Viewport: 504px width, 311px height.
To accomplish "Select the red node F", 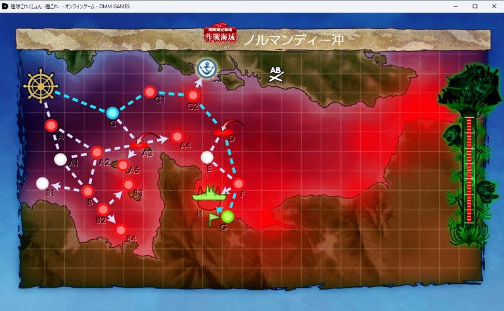I will click(238, 184).
